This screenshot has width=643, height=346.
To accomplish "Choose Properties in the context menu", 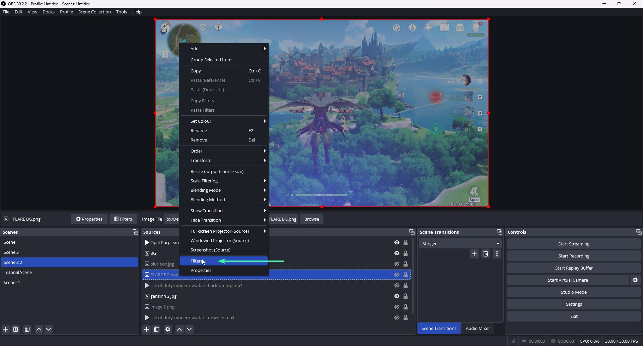I will [x=224, y=270].
